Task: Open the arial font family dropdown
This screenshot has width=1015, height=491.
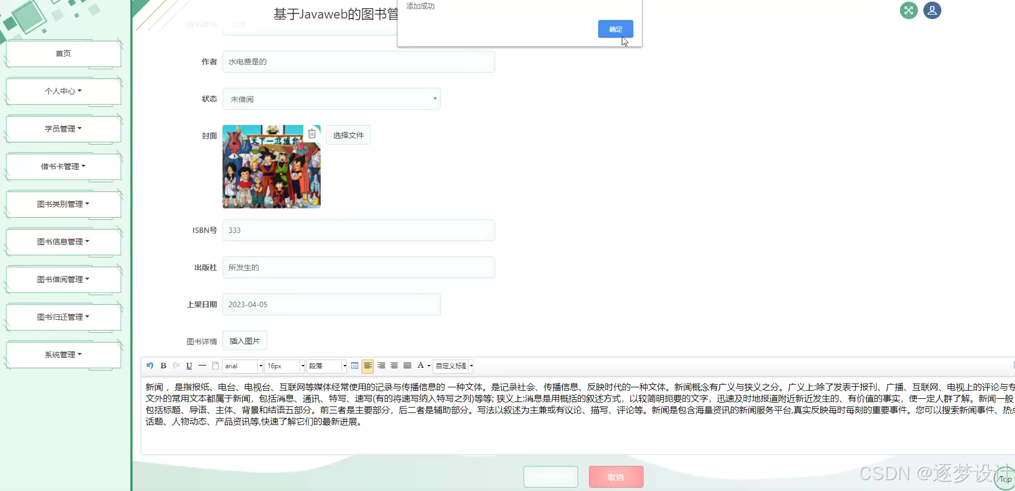Action: coord(242,366)
